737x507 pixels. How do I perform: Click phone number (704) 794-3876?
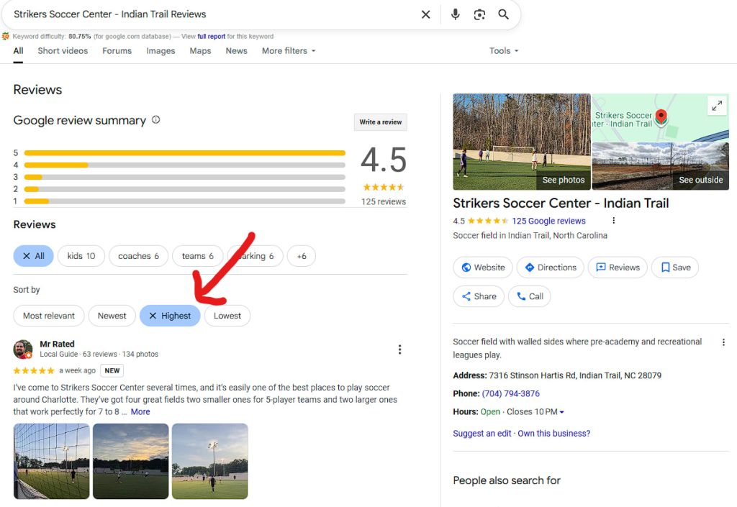(x=510, y=393)
